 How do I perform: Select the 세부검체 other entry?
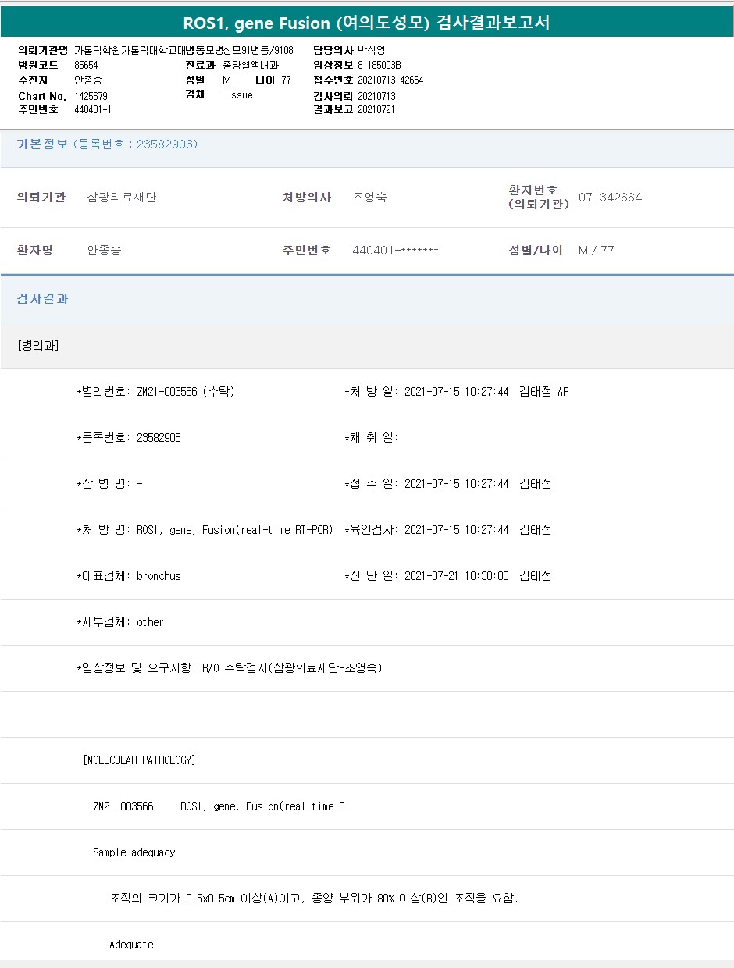pos(150,622)
